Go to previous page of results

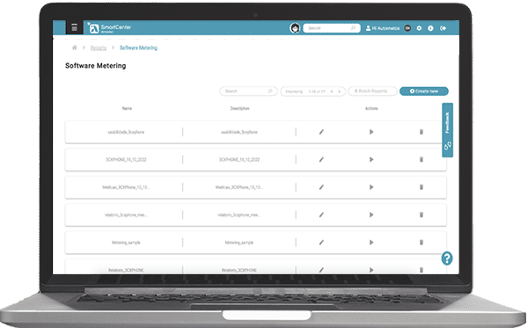click(332, 91)
